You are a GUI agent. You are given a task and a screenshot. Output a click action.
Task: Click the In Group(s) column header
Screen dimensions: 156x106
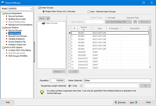coord(114,28)
